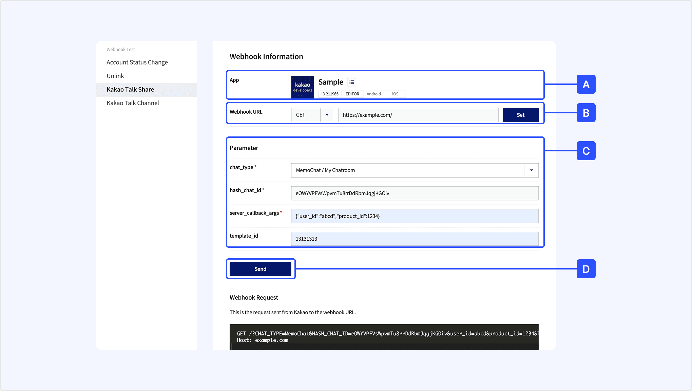Open the GET method dropdown arrow
Viewport: 692px width, 391px height.
pos(327,115)
